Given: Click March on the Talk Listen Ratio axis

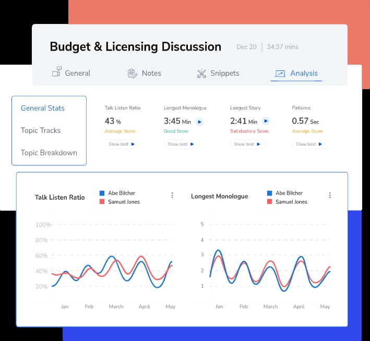Looking at the screenshot, I should (116, 307).
